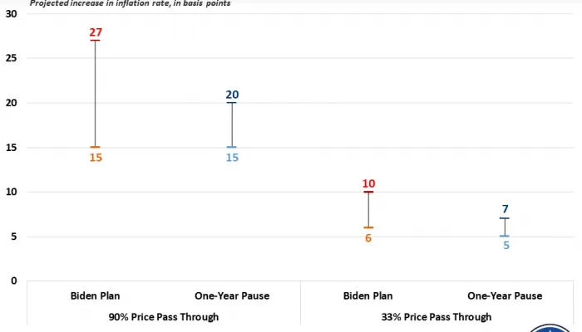The height and width of the screenshot is (332, 582).
Task: Click Biden Plan label under 90% Pass Through
Action: click(x=96, y=295)
